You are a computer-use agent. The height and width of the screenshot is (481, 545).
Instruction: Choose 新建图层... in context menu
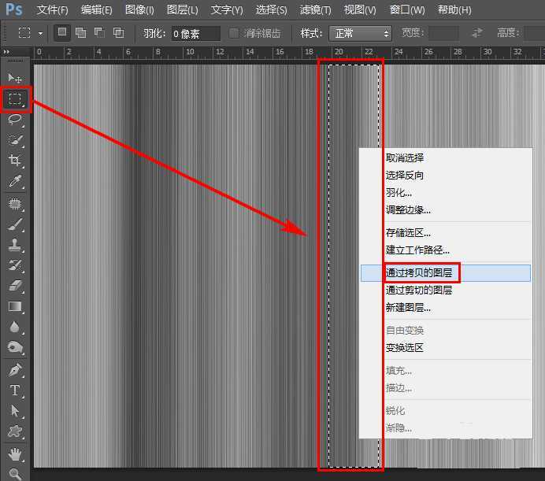tap(445, 307)
